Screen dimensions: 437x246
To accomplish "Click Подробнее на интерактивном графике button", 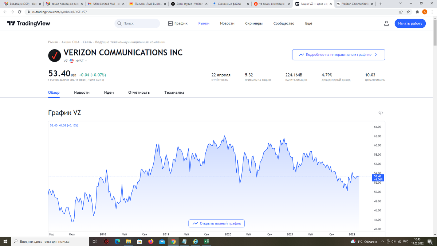I will coord(338,55).
